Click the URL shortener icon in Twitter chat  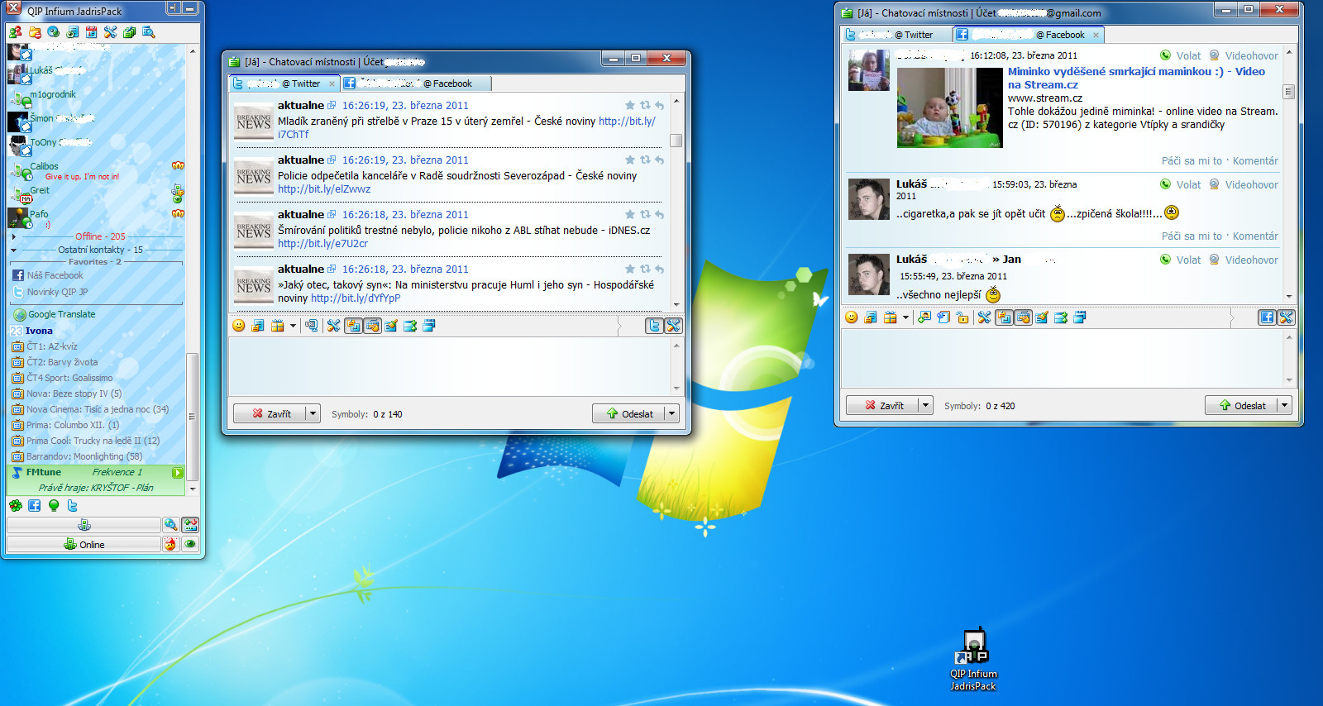311,326
